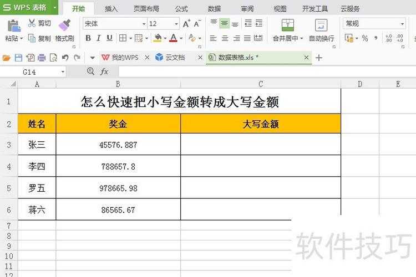Align cell content to bottom
The width and height of the screenshot is (416, 277).
pos(235,24)
